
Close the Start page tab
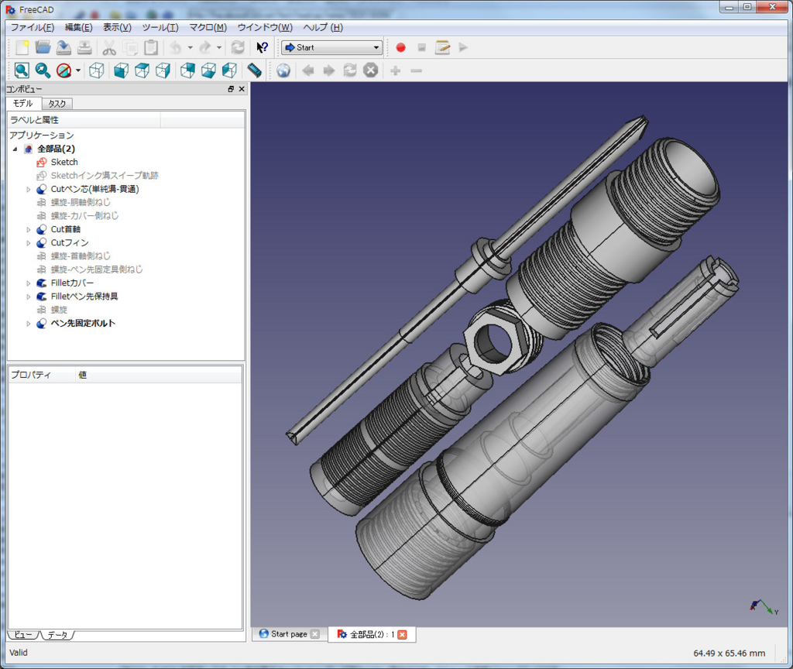click(314, 634)
